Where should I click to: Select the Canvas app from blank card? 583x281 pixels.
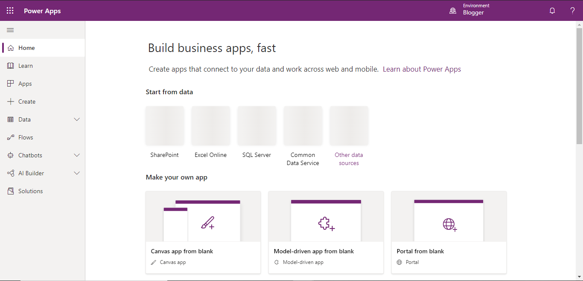click(x=203, y=232)
